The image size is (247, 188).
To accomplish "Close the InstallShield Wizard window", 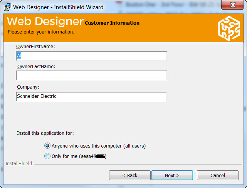I will (232, 5).
